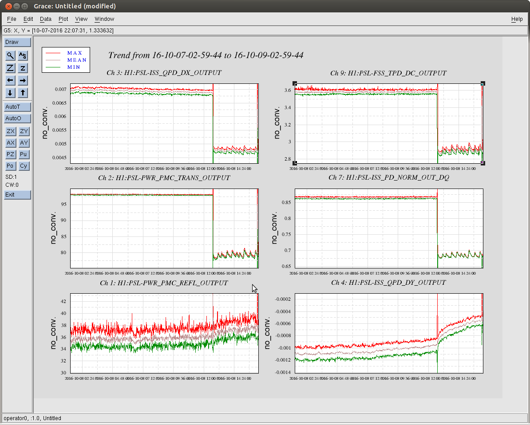Click the no_conv. axis label of Ch 3 graph
This screenshot has height=425, width=530.
[x=45, y=123]
